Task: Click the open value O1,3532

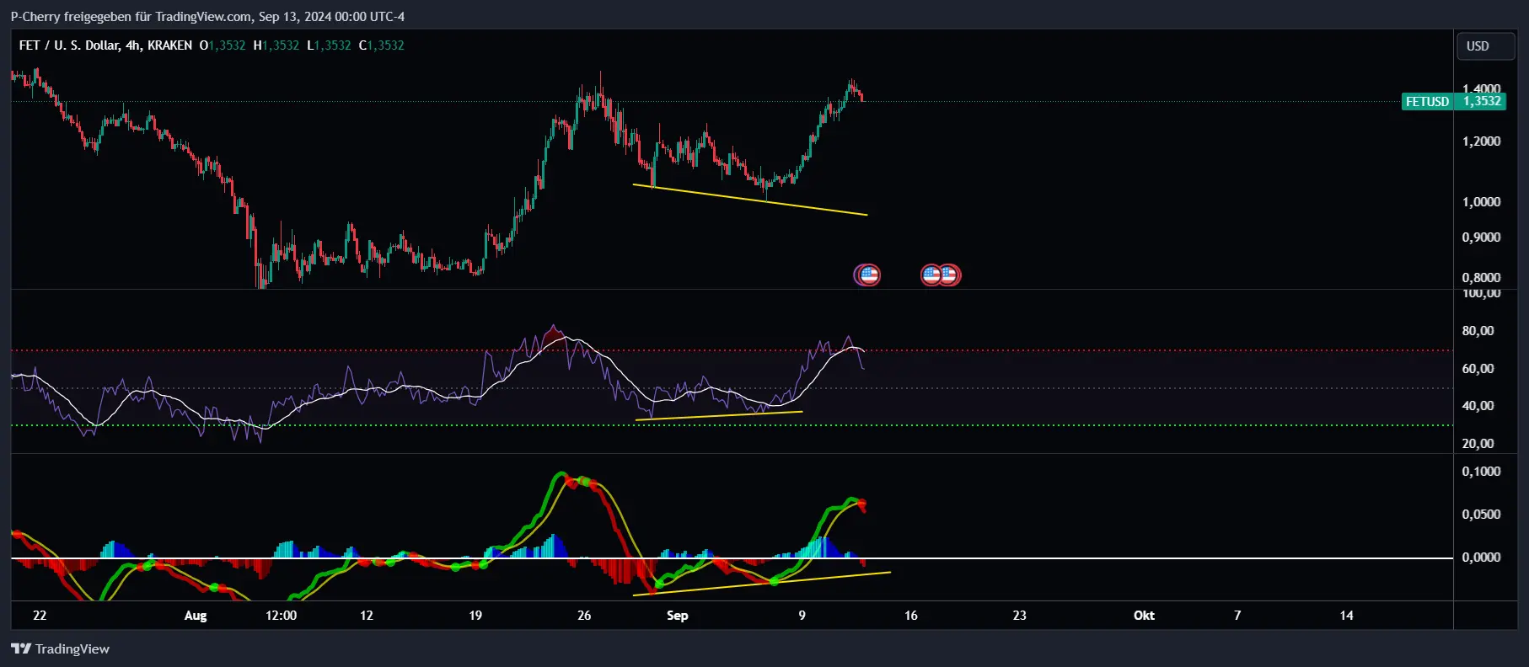Action: click(223, 45)
